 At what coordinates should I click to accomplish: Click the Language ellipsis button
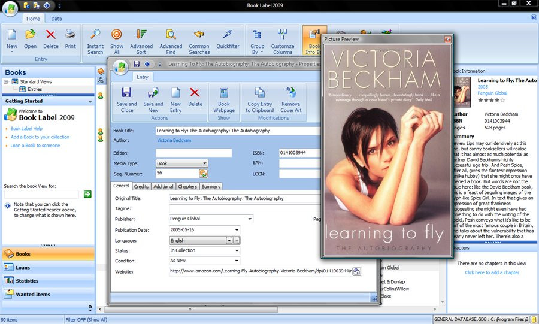(237, 241)
